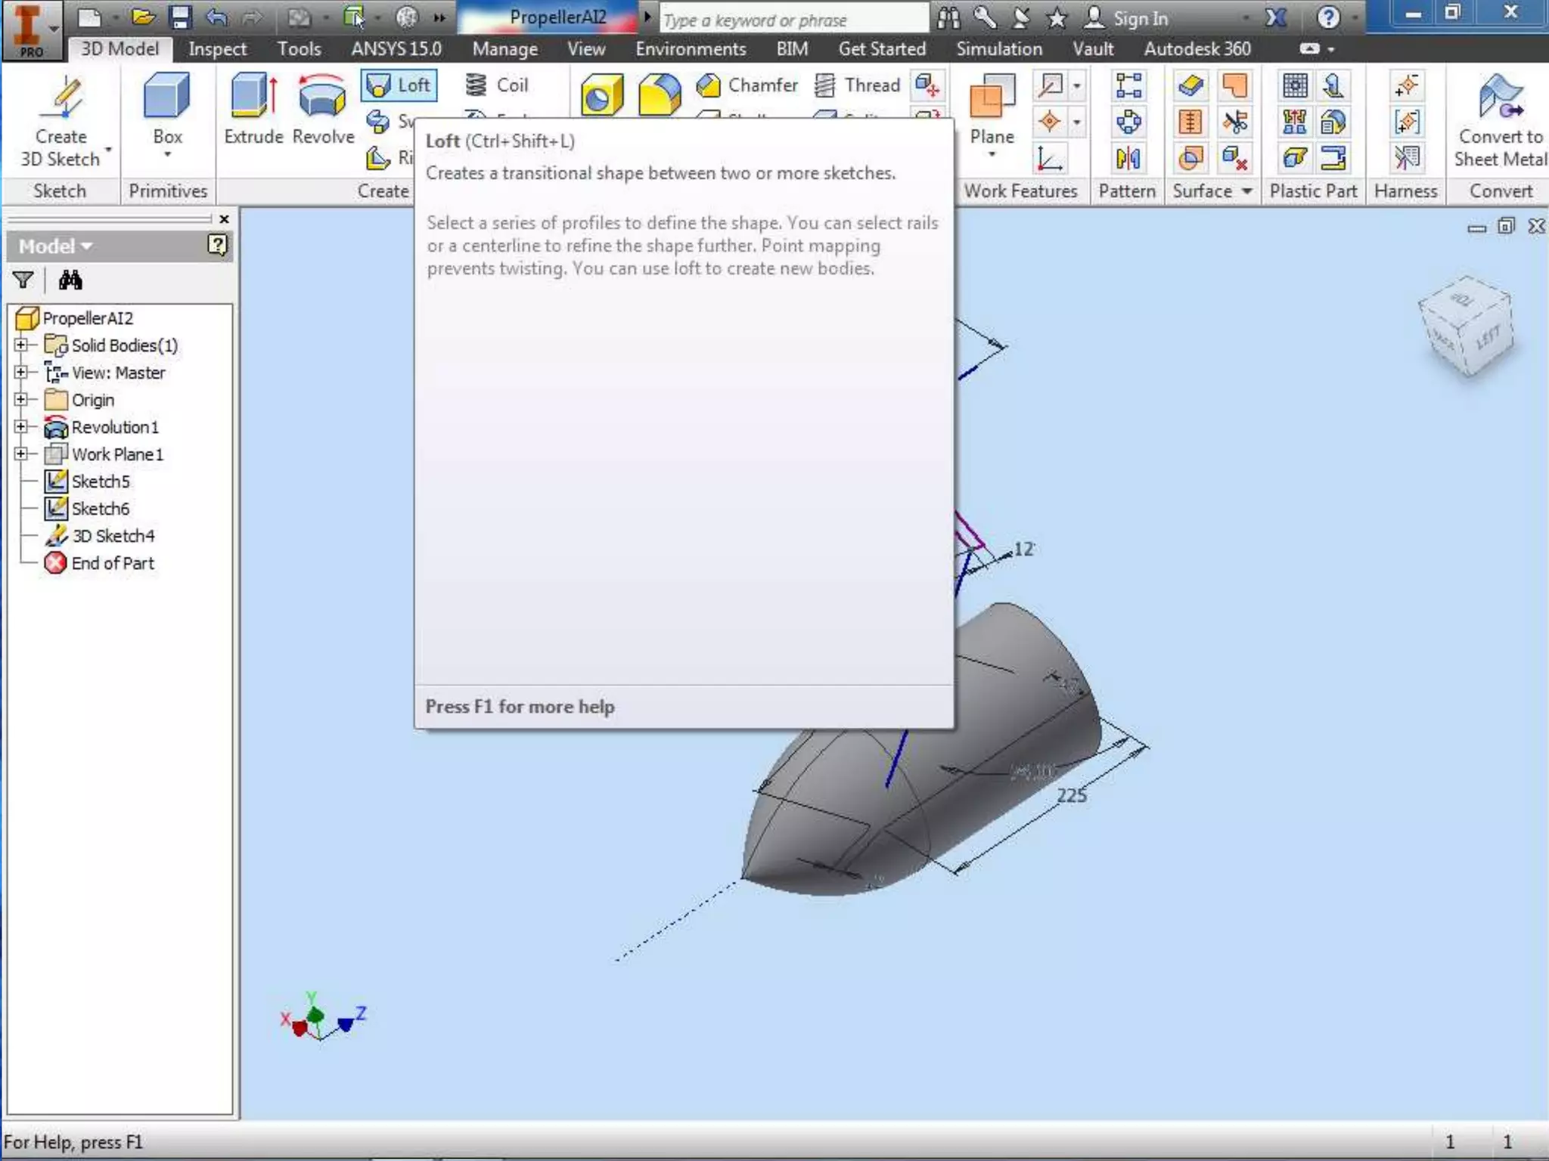
Task: Open the Manage ribbon tab
Action: coord(504,49)
